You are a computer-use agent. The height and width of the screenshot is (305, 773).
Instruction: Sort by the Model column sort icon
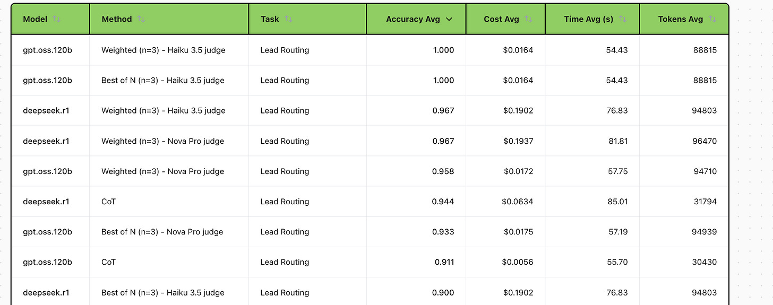57,19
